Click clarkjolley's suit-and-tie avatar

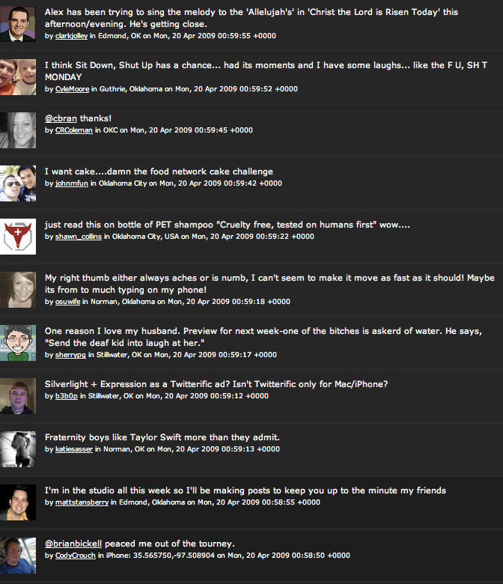18,24
